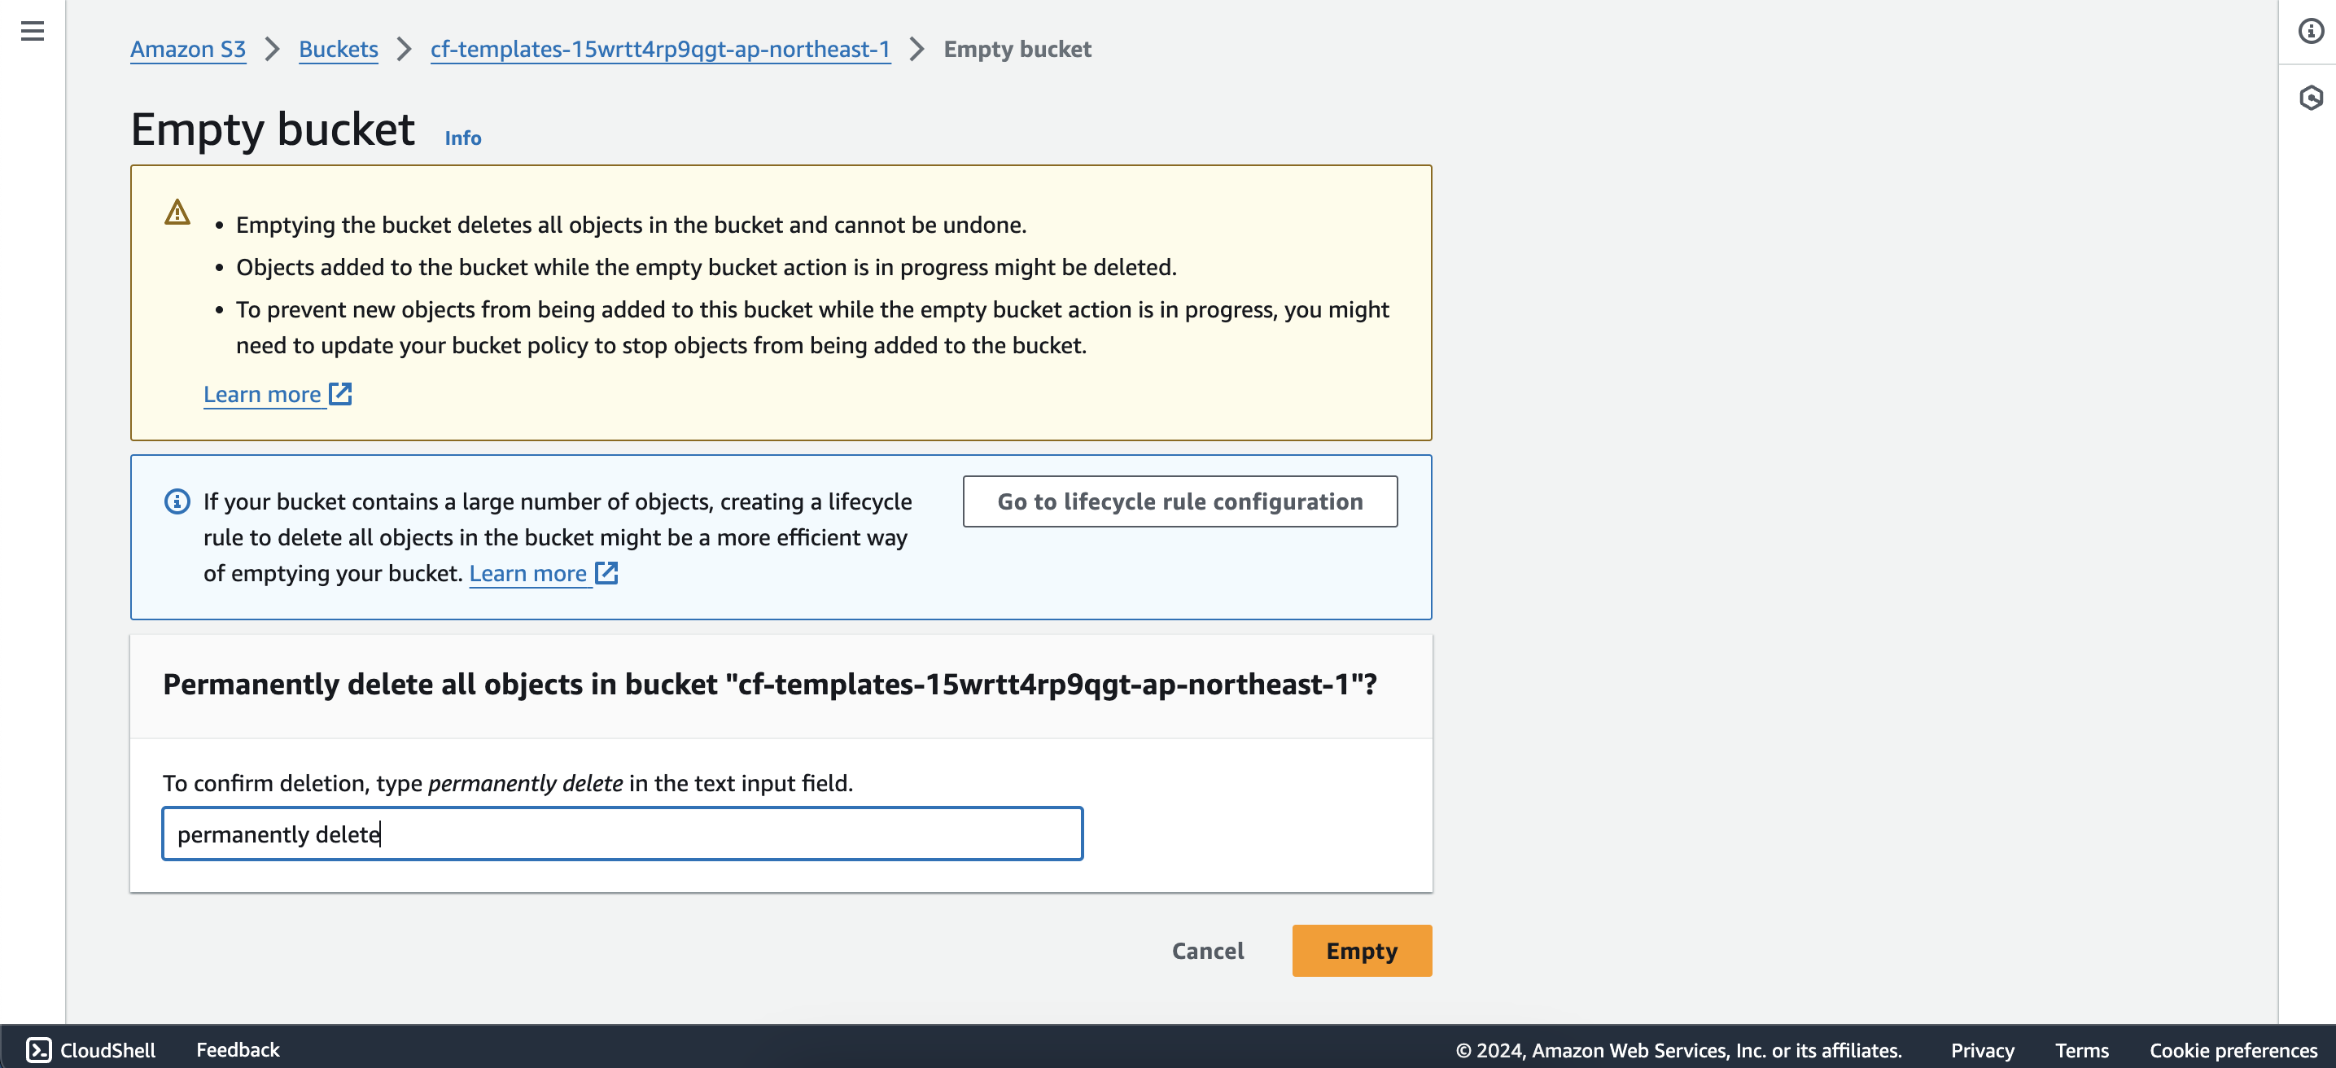Open the hamburger navigation menu
2336x1068 pixels.
coord(33,31)
